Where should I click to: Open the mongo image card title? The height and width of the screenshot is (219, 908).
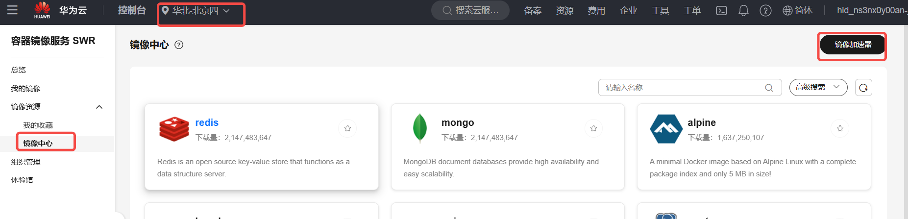[458, 122]
